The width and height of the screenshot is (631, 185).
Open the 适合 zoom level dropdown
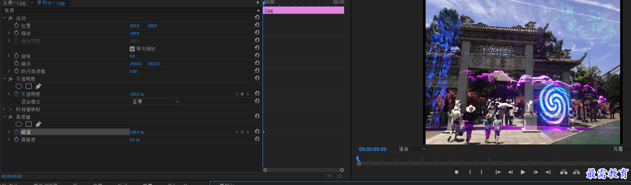coord(412,149)
